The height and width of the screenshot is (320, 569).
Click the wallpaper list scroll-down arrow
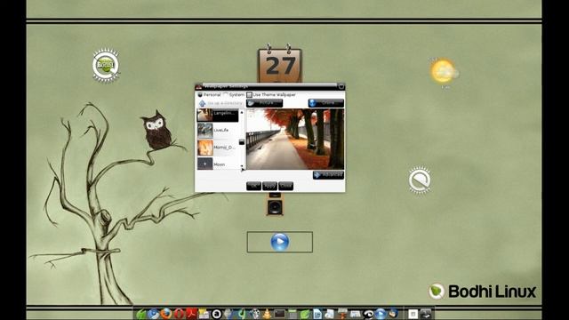click(242, 166)
